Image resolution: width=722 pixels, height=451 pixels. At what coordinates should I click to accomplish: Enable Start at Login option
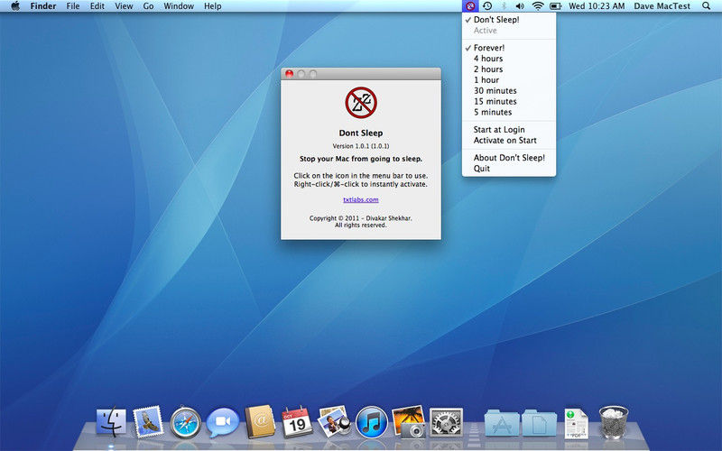(x=509, y=130)
